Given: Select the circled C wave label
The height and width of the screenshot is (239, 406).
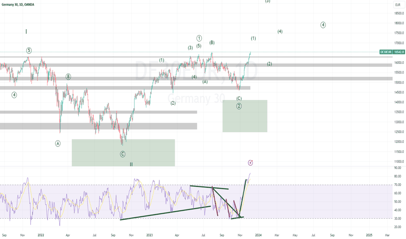Looking at the screenshot, I should coord(123,154).
